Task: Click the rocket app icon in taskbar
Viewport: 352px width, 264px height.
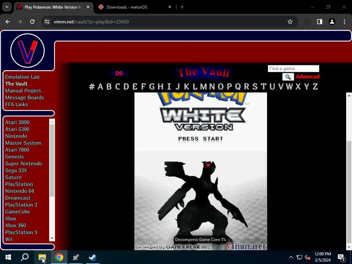Action: click(x=76, y=257)
